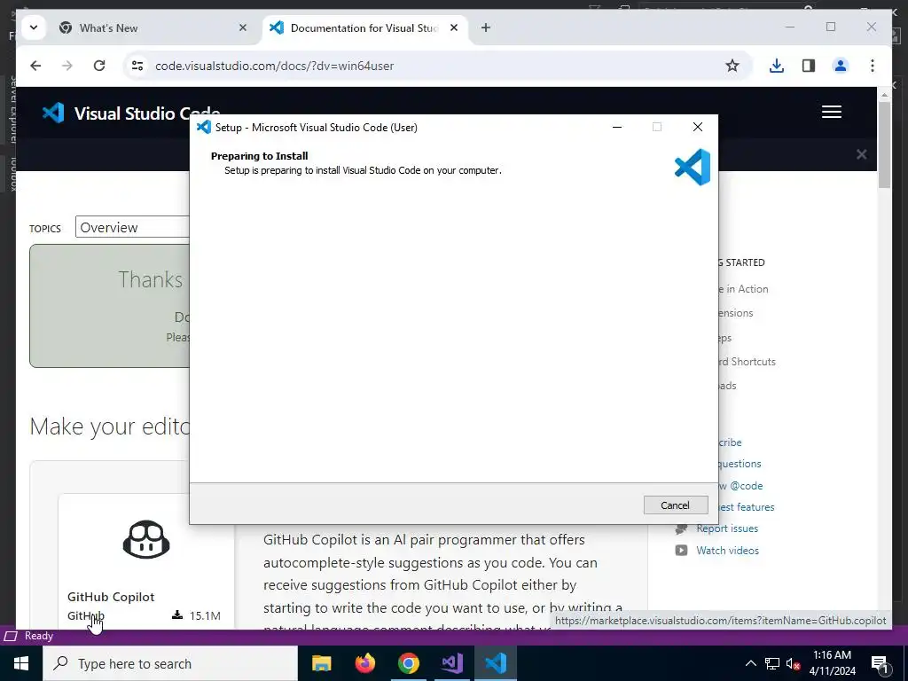Click the taskbar search box
This screenshot has height=681, width=908.
tap(170, 663)
